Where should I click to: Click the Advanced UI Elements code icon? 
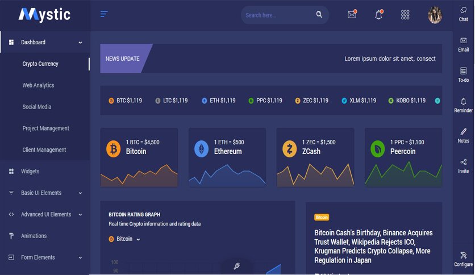coord(11,214)
